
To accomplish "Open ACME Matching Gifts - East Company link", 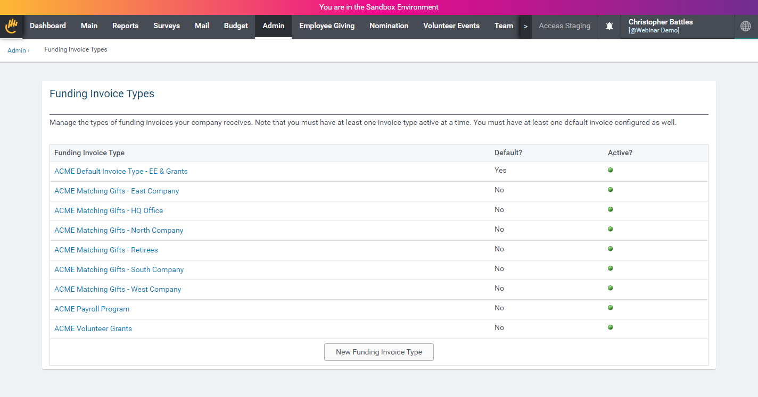I will pos(117,191).
